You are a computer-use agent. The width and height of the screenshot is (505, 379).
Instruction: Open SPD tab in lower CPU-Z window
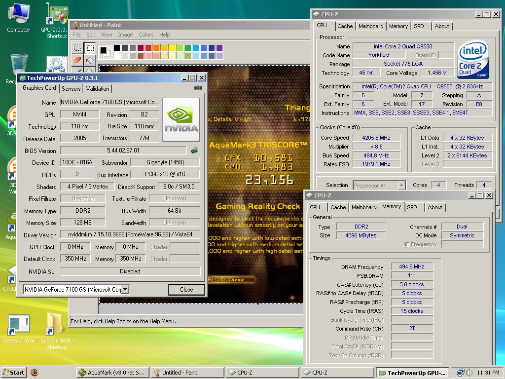tap(412, 208)
